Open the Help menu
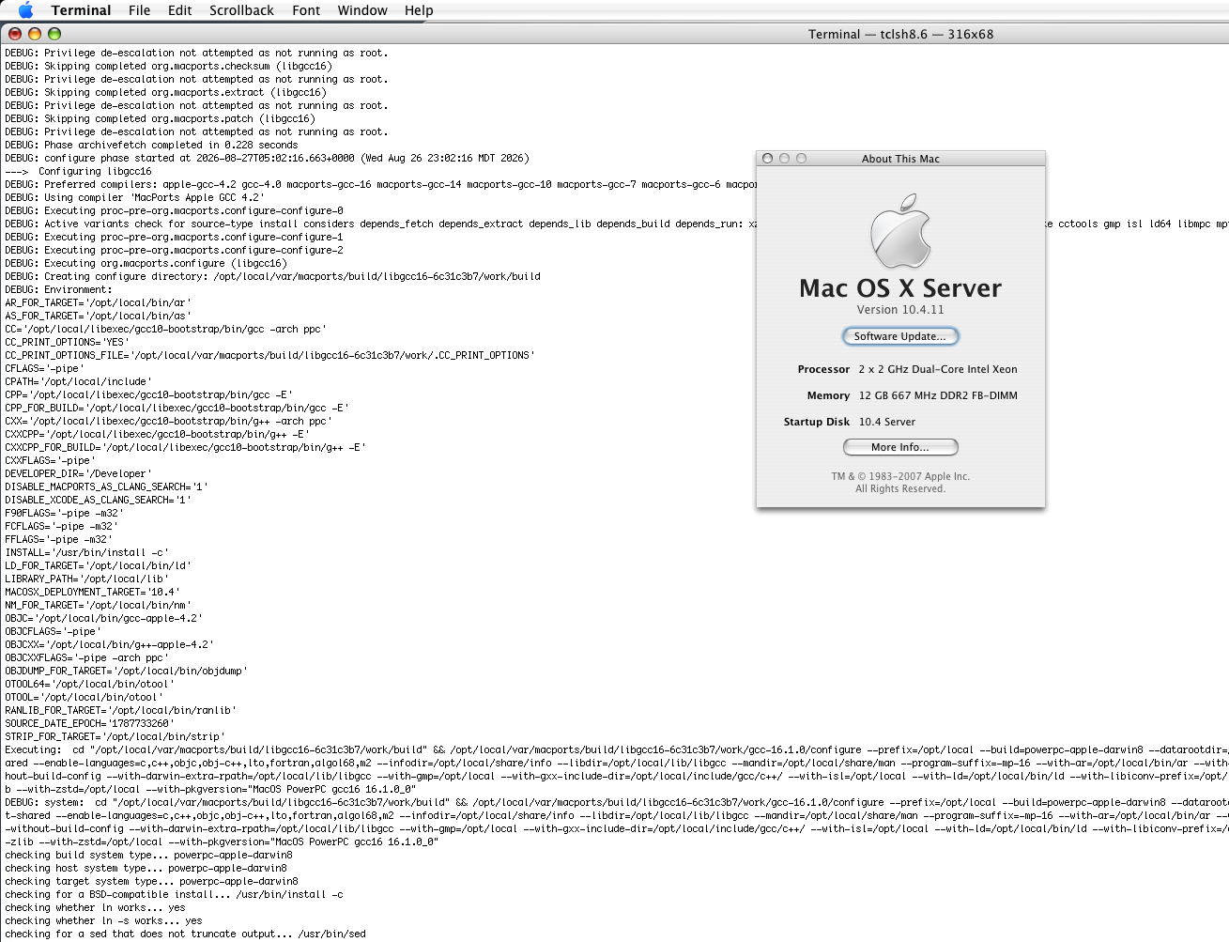1229x942 pixels. pos(419,10)
